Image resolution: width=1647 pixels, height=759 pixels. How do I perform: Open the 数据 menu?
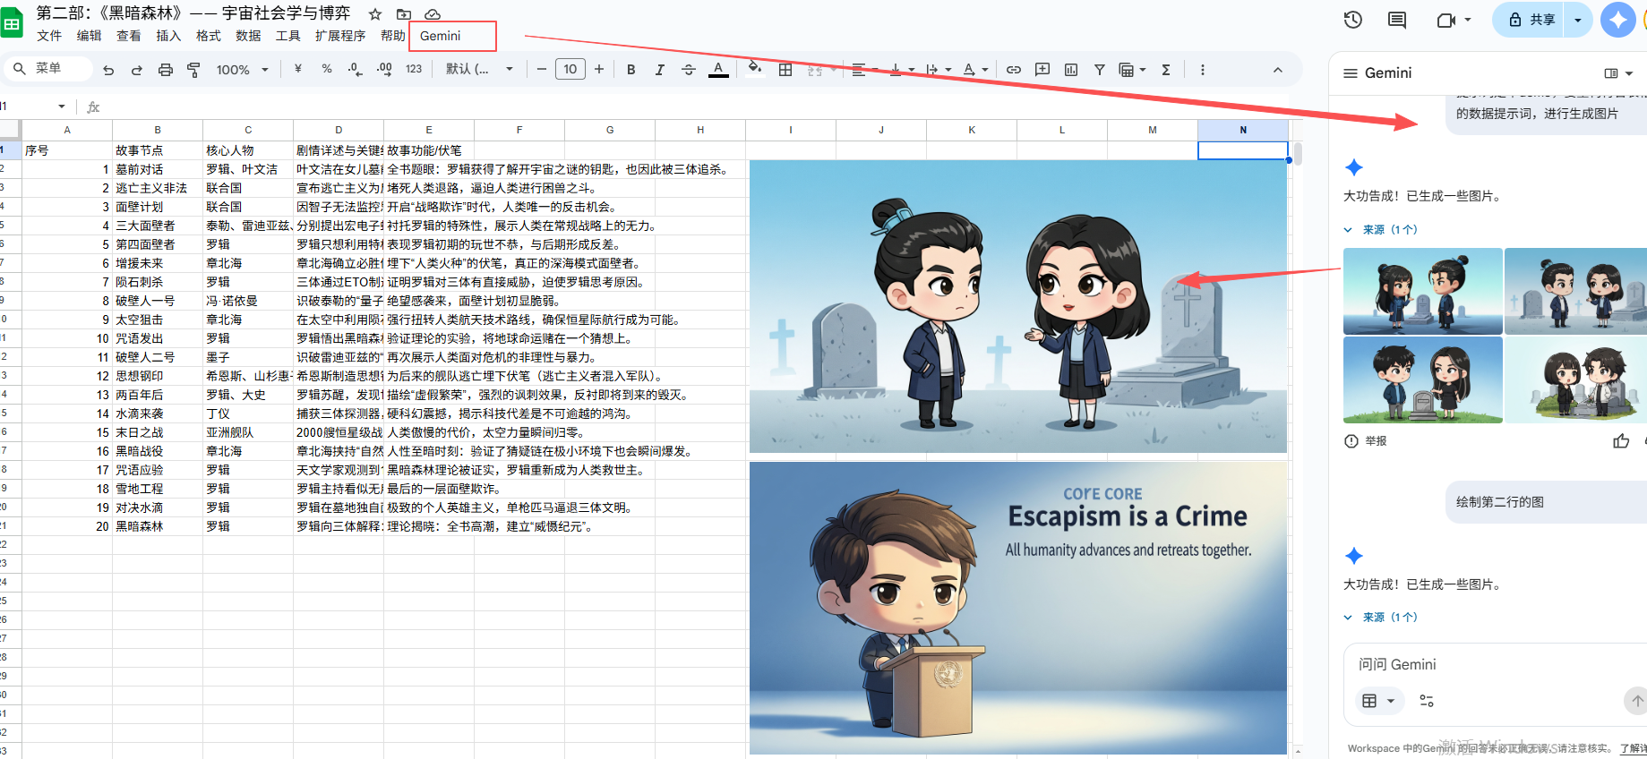click(248, 36)
